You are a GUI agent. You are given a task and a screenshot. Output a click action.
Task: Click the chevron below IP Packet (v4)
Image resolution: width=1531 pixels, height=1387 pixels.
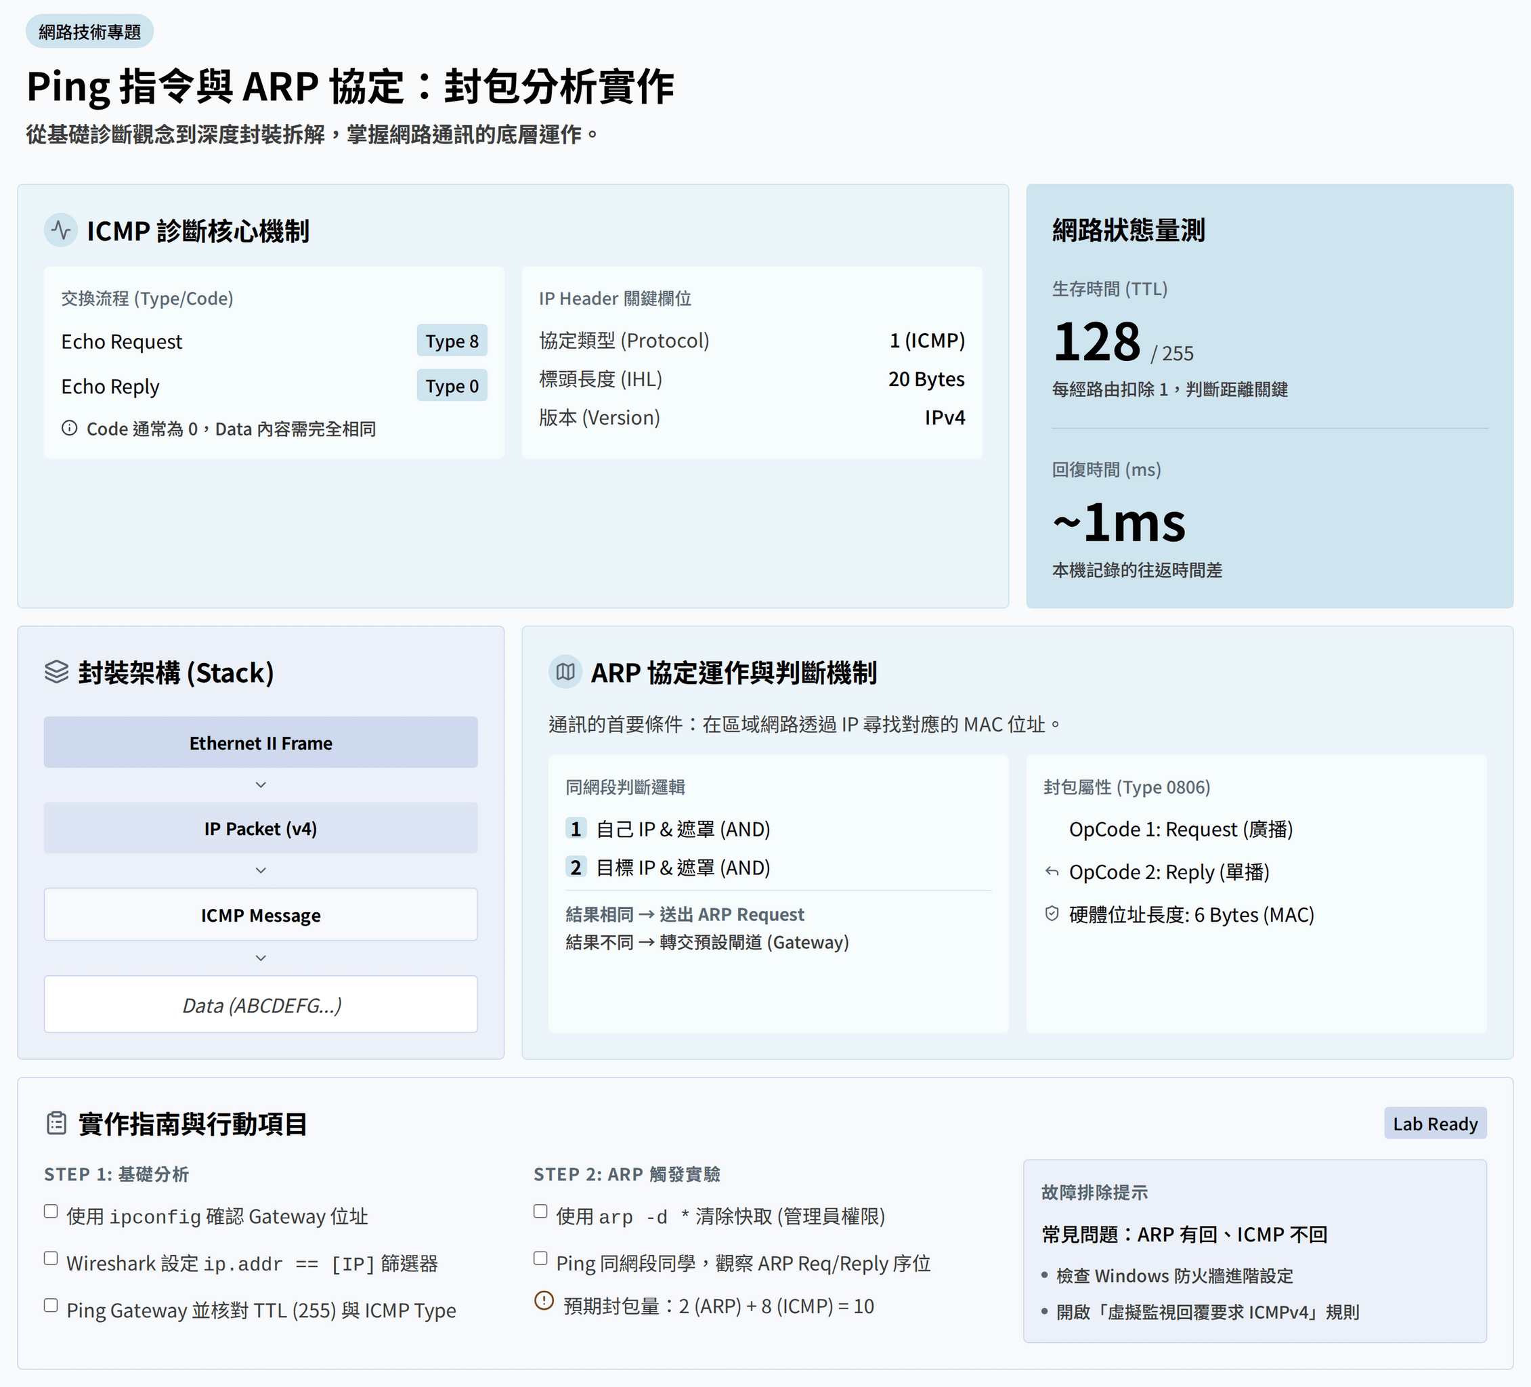[261, 870]
